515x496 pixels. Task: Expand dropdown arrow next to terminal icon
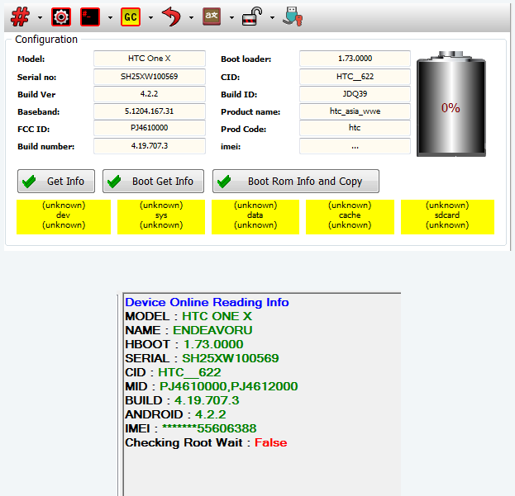click(111, 17)
